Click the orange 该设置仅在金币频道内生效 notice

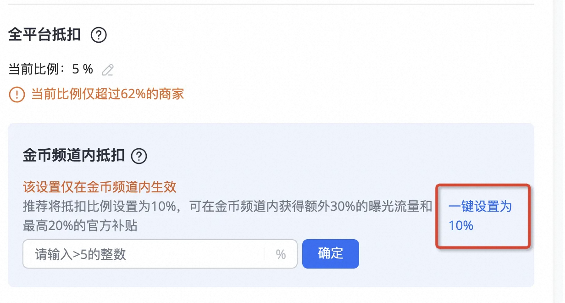pyautogui.click(x=100, y=187)
